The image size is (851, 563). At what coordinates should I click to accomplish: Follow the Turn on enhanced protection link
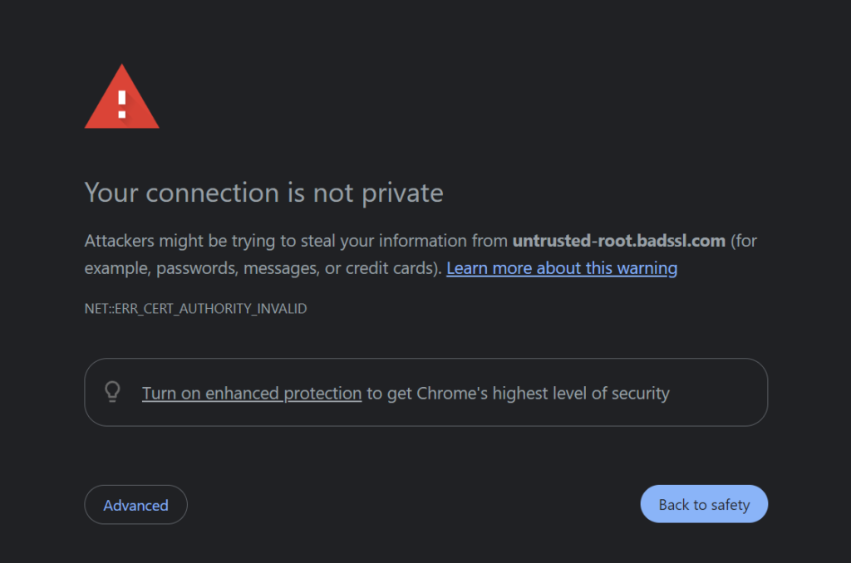252,394
